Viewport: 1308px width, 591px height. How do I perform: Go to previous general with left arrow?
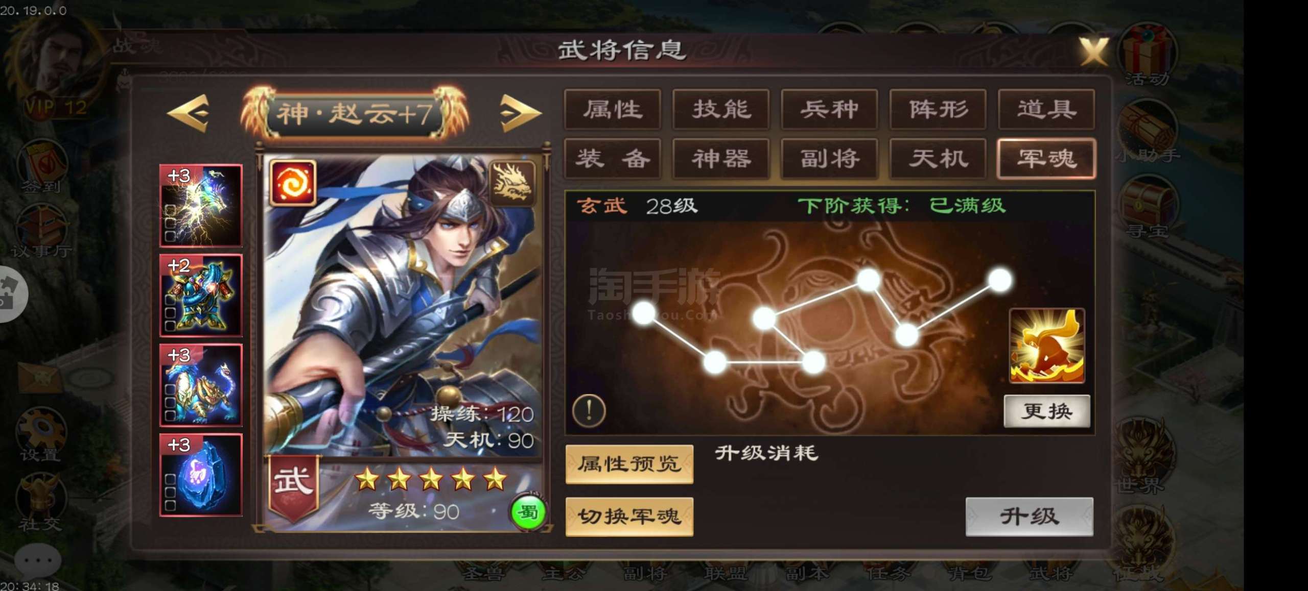click(x=189, y=113)
